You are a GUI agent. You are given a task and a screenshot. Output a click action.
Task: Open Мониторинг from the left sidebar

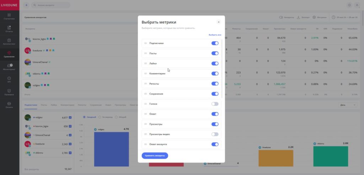click(x=9, y=67)
